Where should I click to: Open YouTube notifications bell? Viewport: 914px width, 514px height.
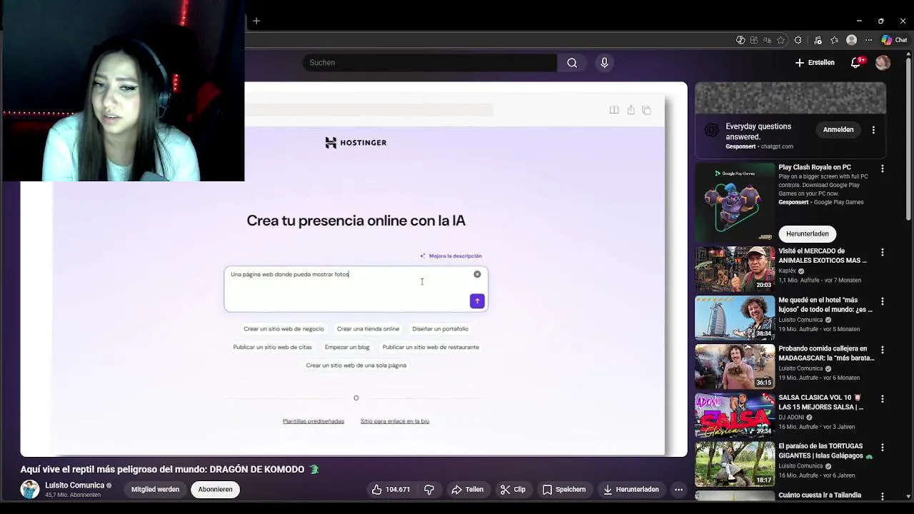(x=855, y=63)
